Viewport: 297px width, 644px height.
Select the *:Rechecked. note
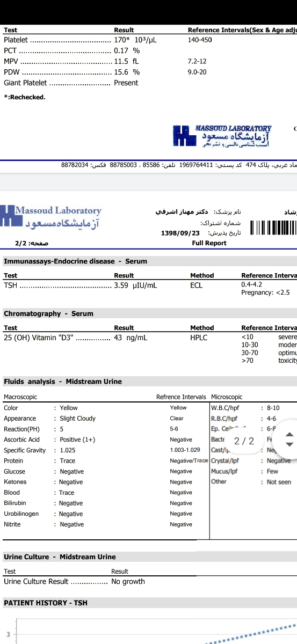[x=25, y=97]
